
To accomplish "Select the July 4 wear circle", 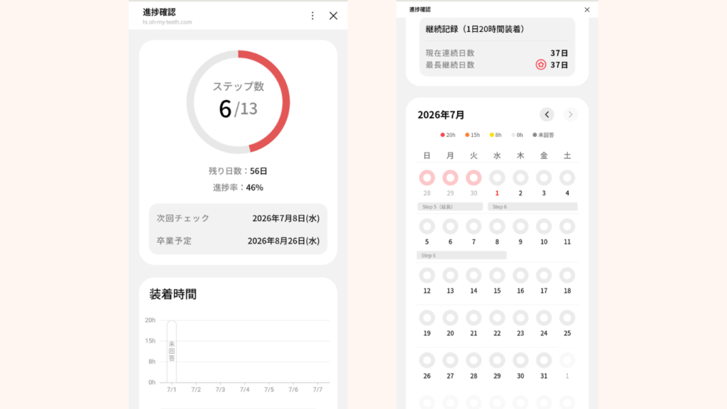I will (x=567, y=178).
